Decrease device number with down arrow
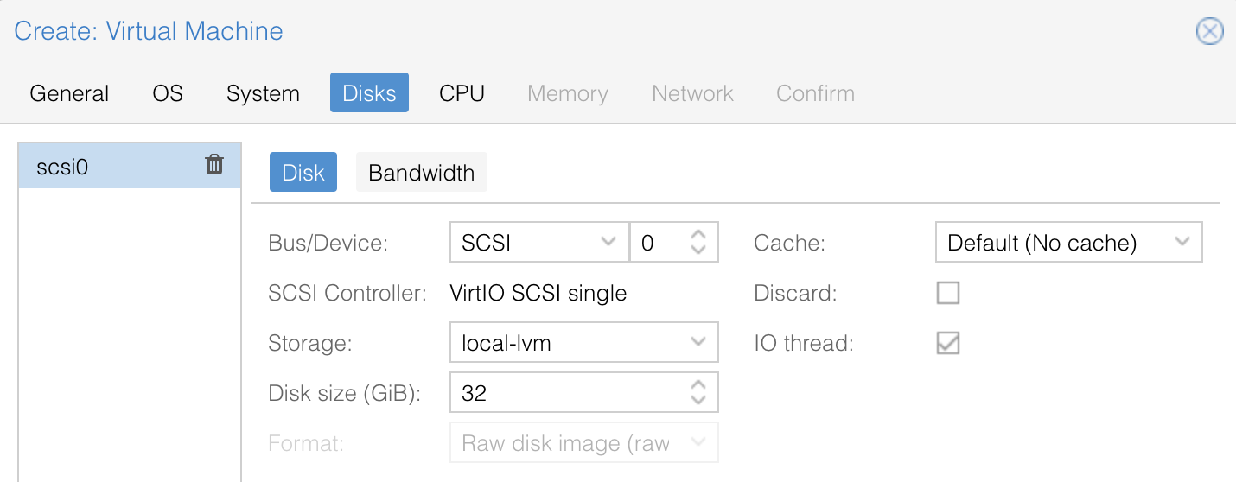 tap(698, 251)
